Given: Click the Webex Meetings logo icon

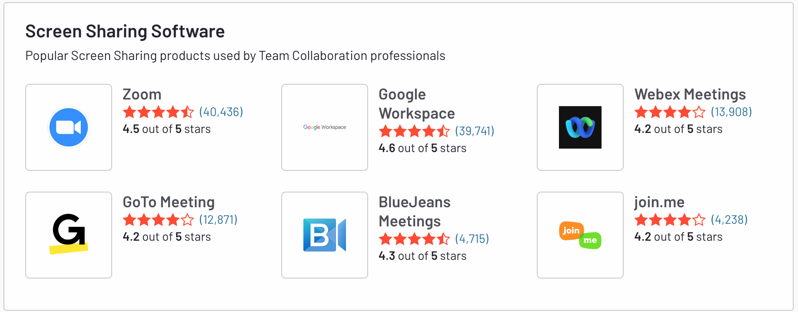Looking at the screenshot, I should coord(580,127).
